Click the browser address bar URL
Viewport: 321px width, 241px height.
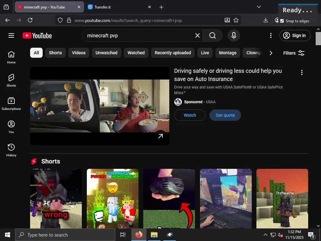pos(128,20)
